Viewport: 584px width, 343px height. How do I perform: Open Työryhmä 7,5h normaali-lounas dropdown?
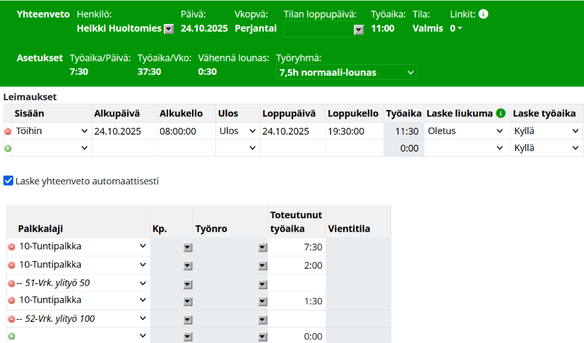346,73
